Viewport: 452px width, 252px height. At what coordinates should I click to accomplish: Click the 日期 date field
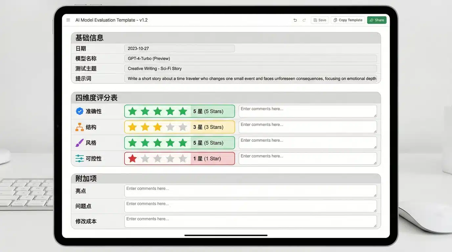[179, 49]
